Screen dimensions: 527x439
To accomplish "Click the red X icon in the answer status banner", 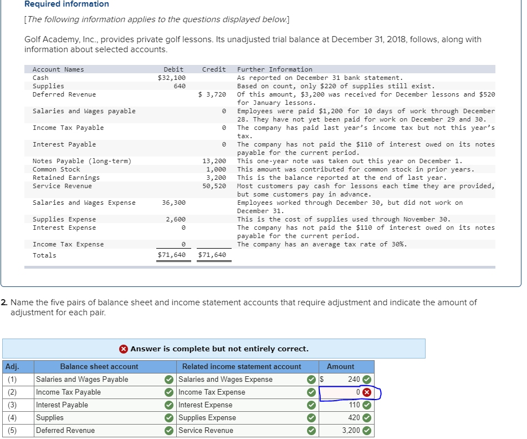I will point(124,349).
